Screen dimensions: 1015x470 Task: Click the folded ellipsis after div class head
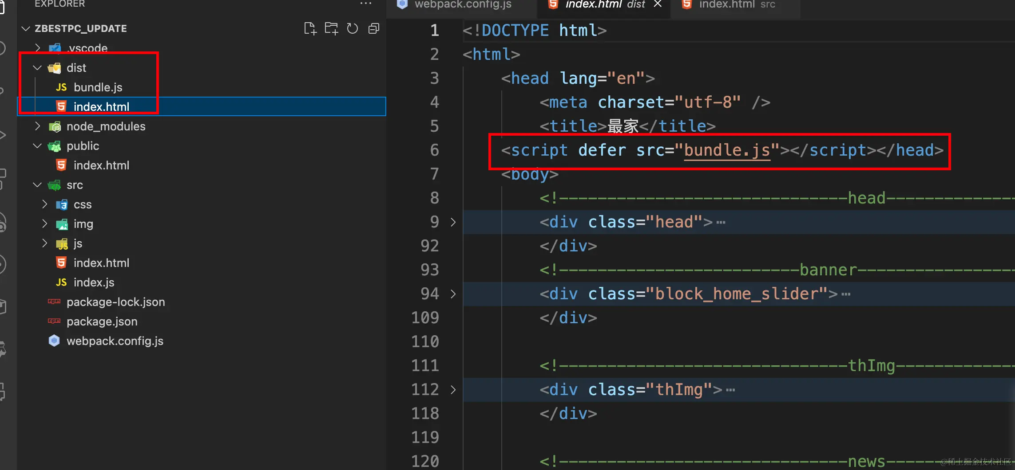click(721, 223)
